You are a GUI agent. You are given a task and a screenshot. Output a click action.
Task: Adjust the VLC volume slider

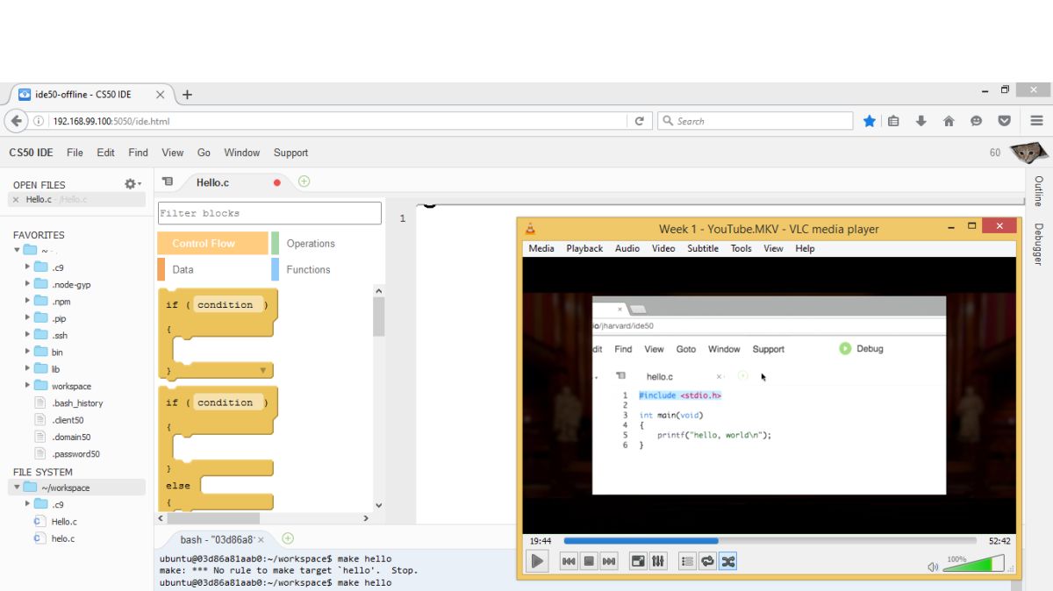click(973, 566)
